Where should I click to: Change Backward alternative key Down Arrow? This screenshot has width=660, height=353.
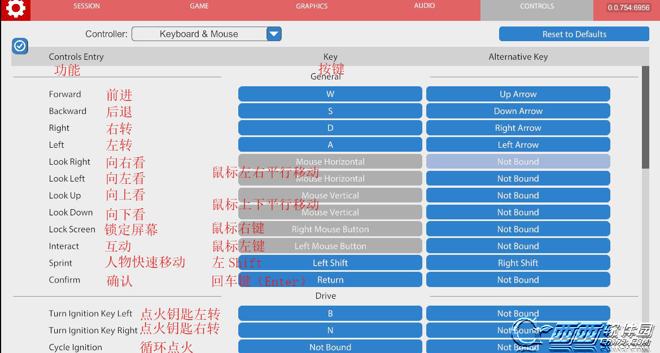[518, 111]
